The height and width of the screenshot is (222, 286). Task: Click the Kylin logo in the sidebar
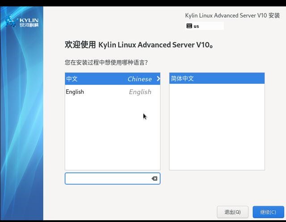pyautogui.click(x=22, y=22)
